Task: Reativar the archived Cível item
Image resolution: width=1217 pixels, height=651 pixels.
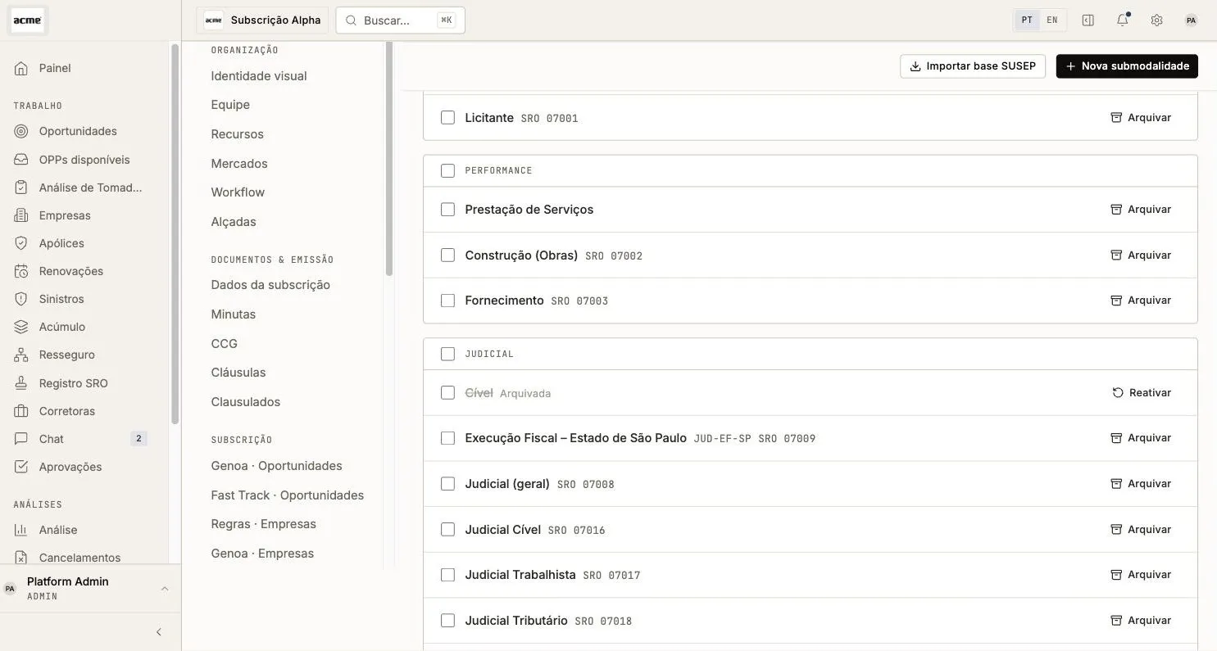Action: pos(1142,393)
